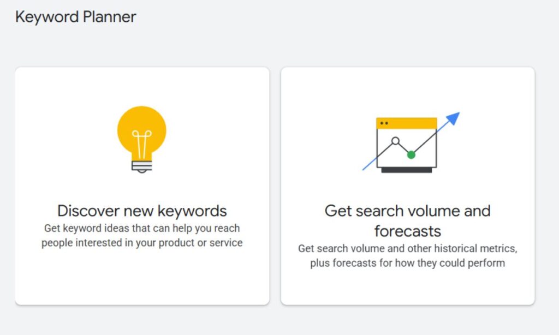Click the Discover new keywords heading
The height and width of the screenshot is (335, 559).
click(142, 211)
